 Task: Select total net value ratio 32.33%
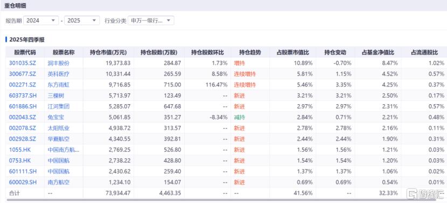pos(388,193)
